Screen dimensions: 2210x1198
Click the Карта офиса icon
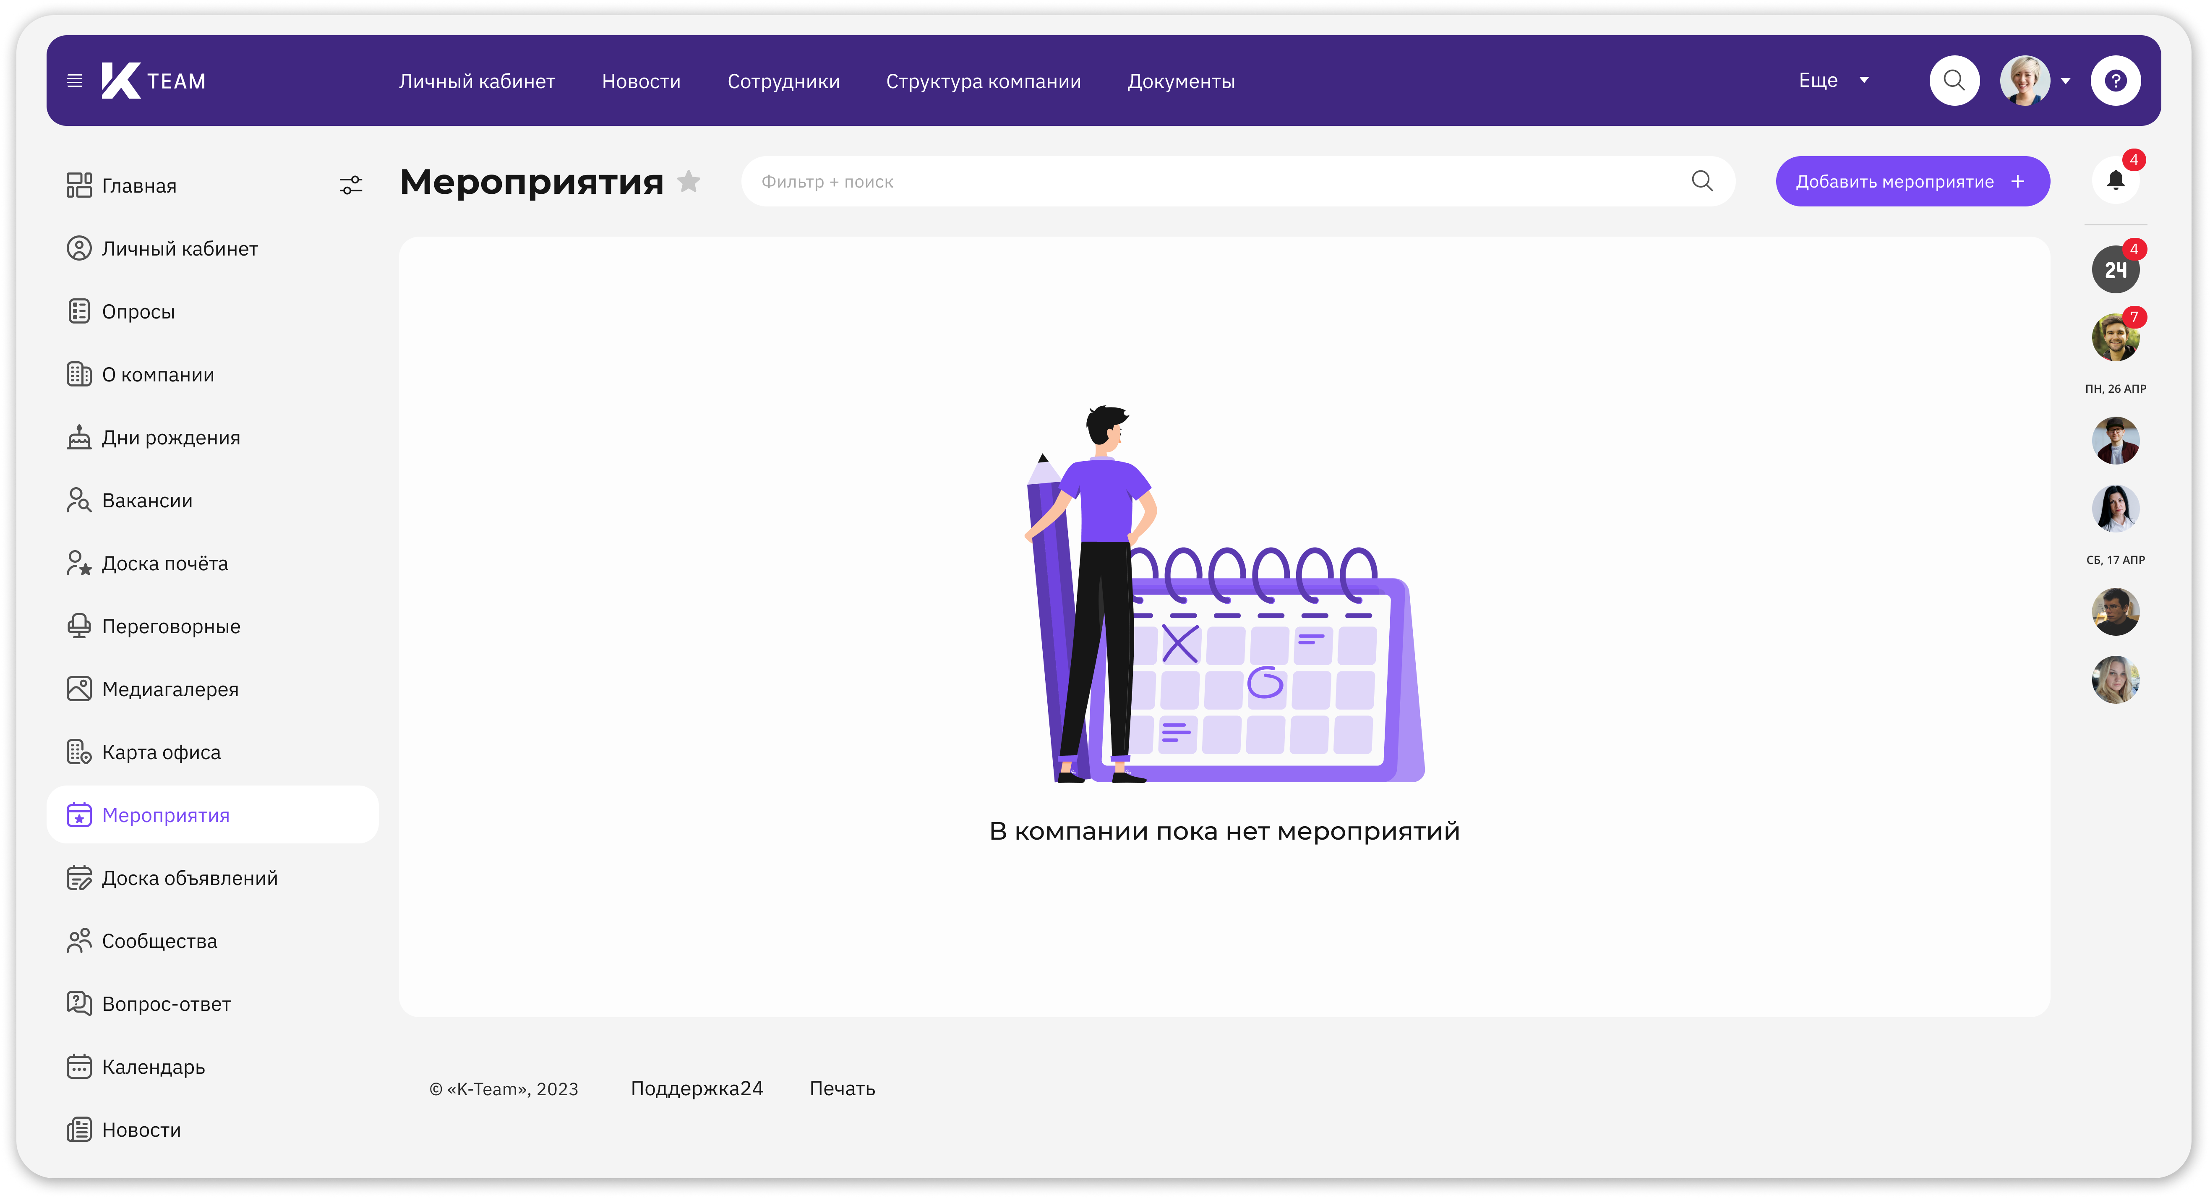[79, 752]
